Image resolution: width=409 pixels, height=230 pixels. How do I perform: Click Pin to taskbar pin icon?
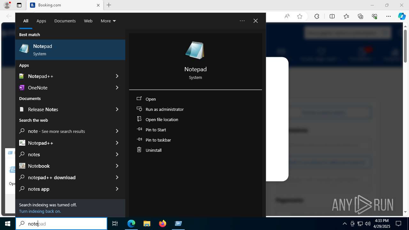[139, 140]
